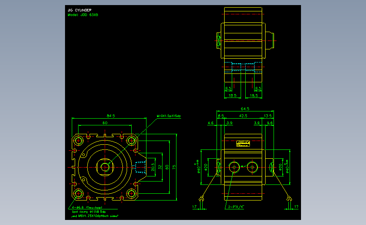This screenshot has width=366, height=225.
Task: Click the 64.5 overall length dimension
Action: point(245,109)
